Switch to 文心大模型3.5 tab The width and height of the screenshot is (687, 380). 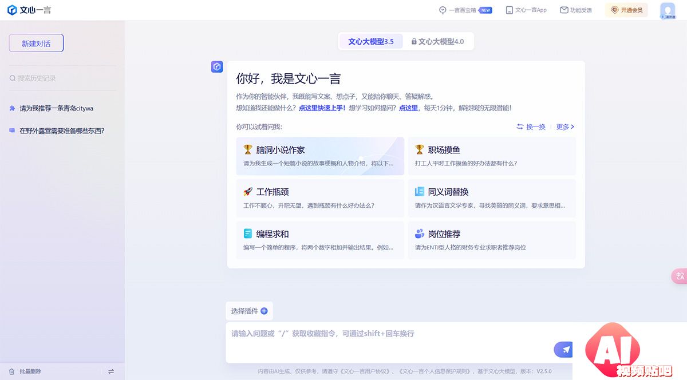coord(371,41)
